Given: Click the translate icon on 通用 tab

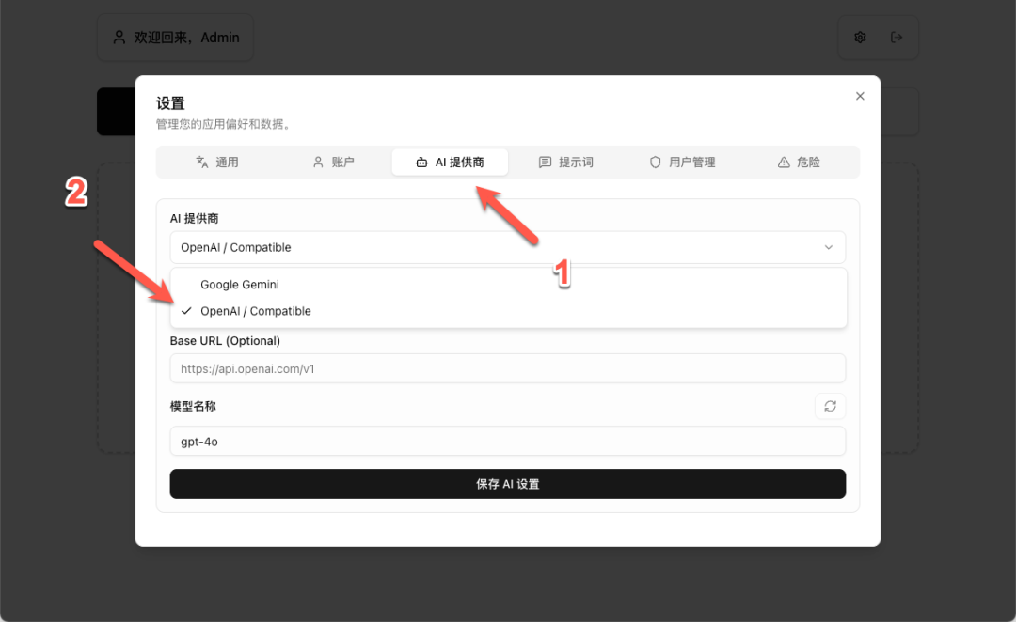Looking at the screenshot, I should coord(201,163).
